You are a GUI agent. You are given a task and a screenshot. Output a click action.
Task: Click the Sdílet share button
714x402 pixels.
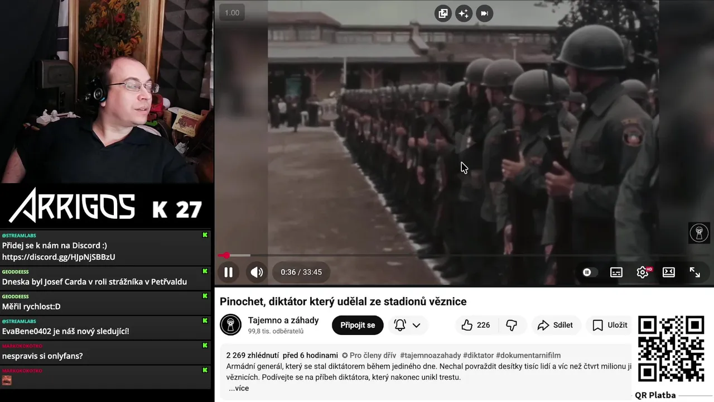pos(555,325)
